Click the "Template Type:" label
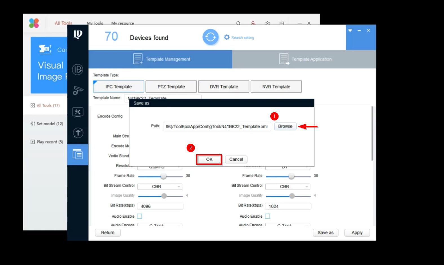The height and width of the screenshot is (265, 444). pyautogui.click(x=106, y=75)
